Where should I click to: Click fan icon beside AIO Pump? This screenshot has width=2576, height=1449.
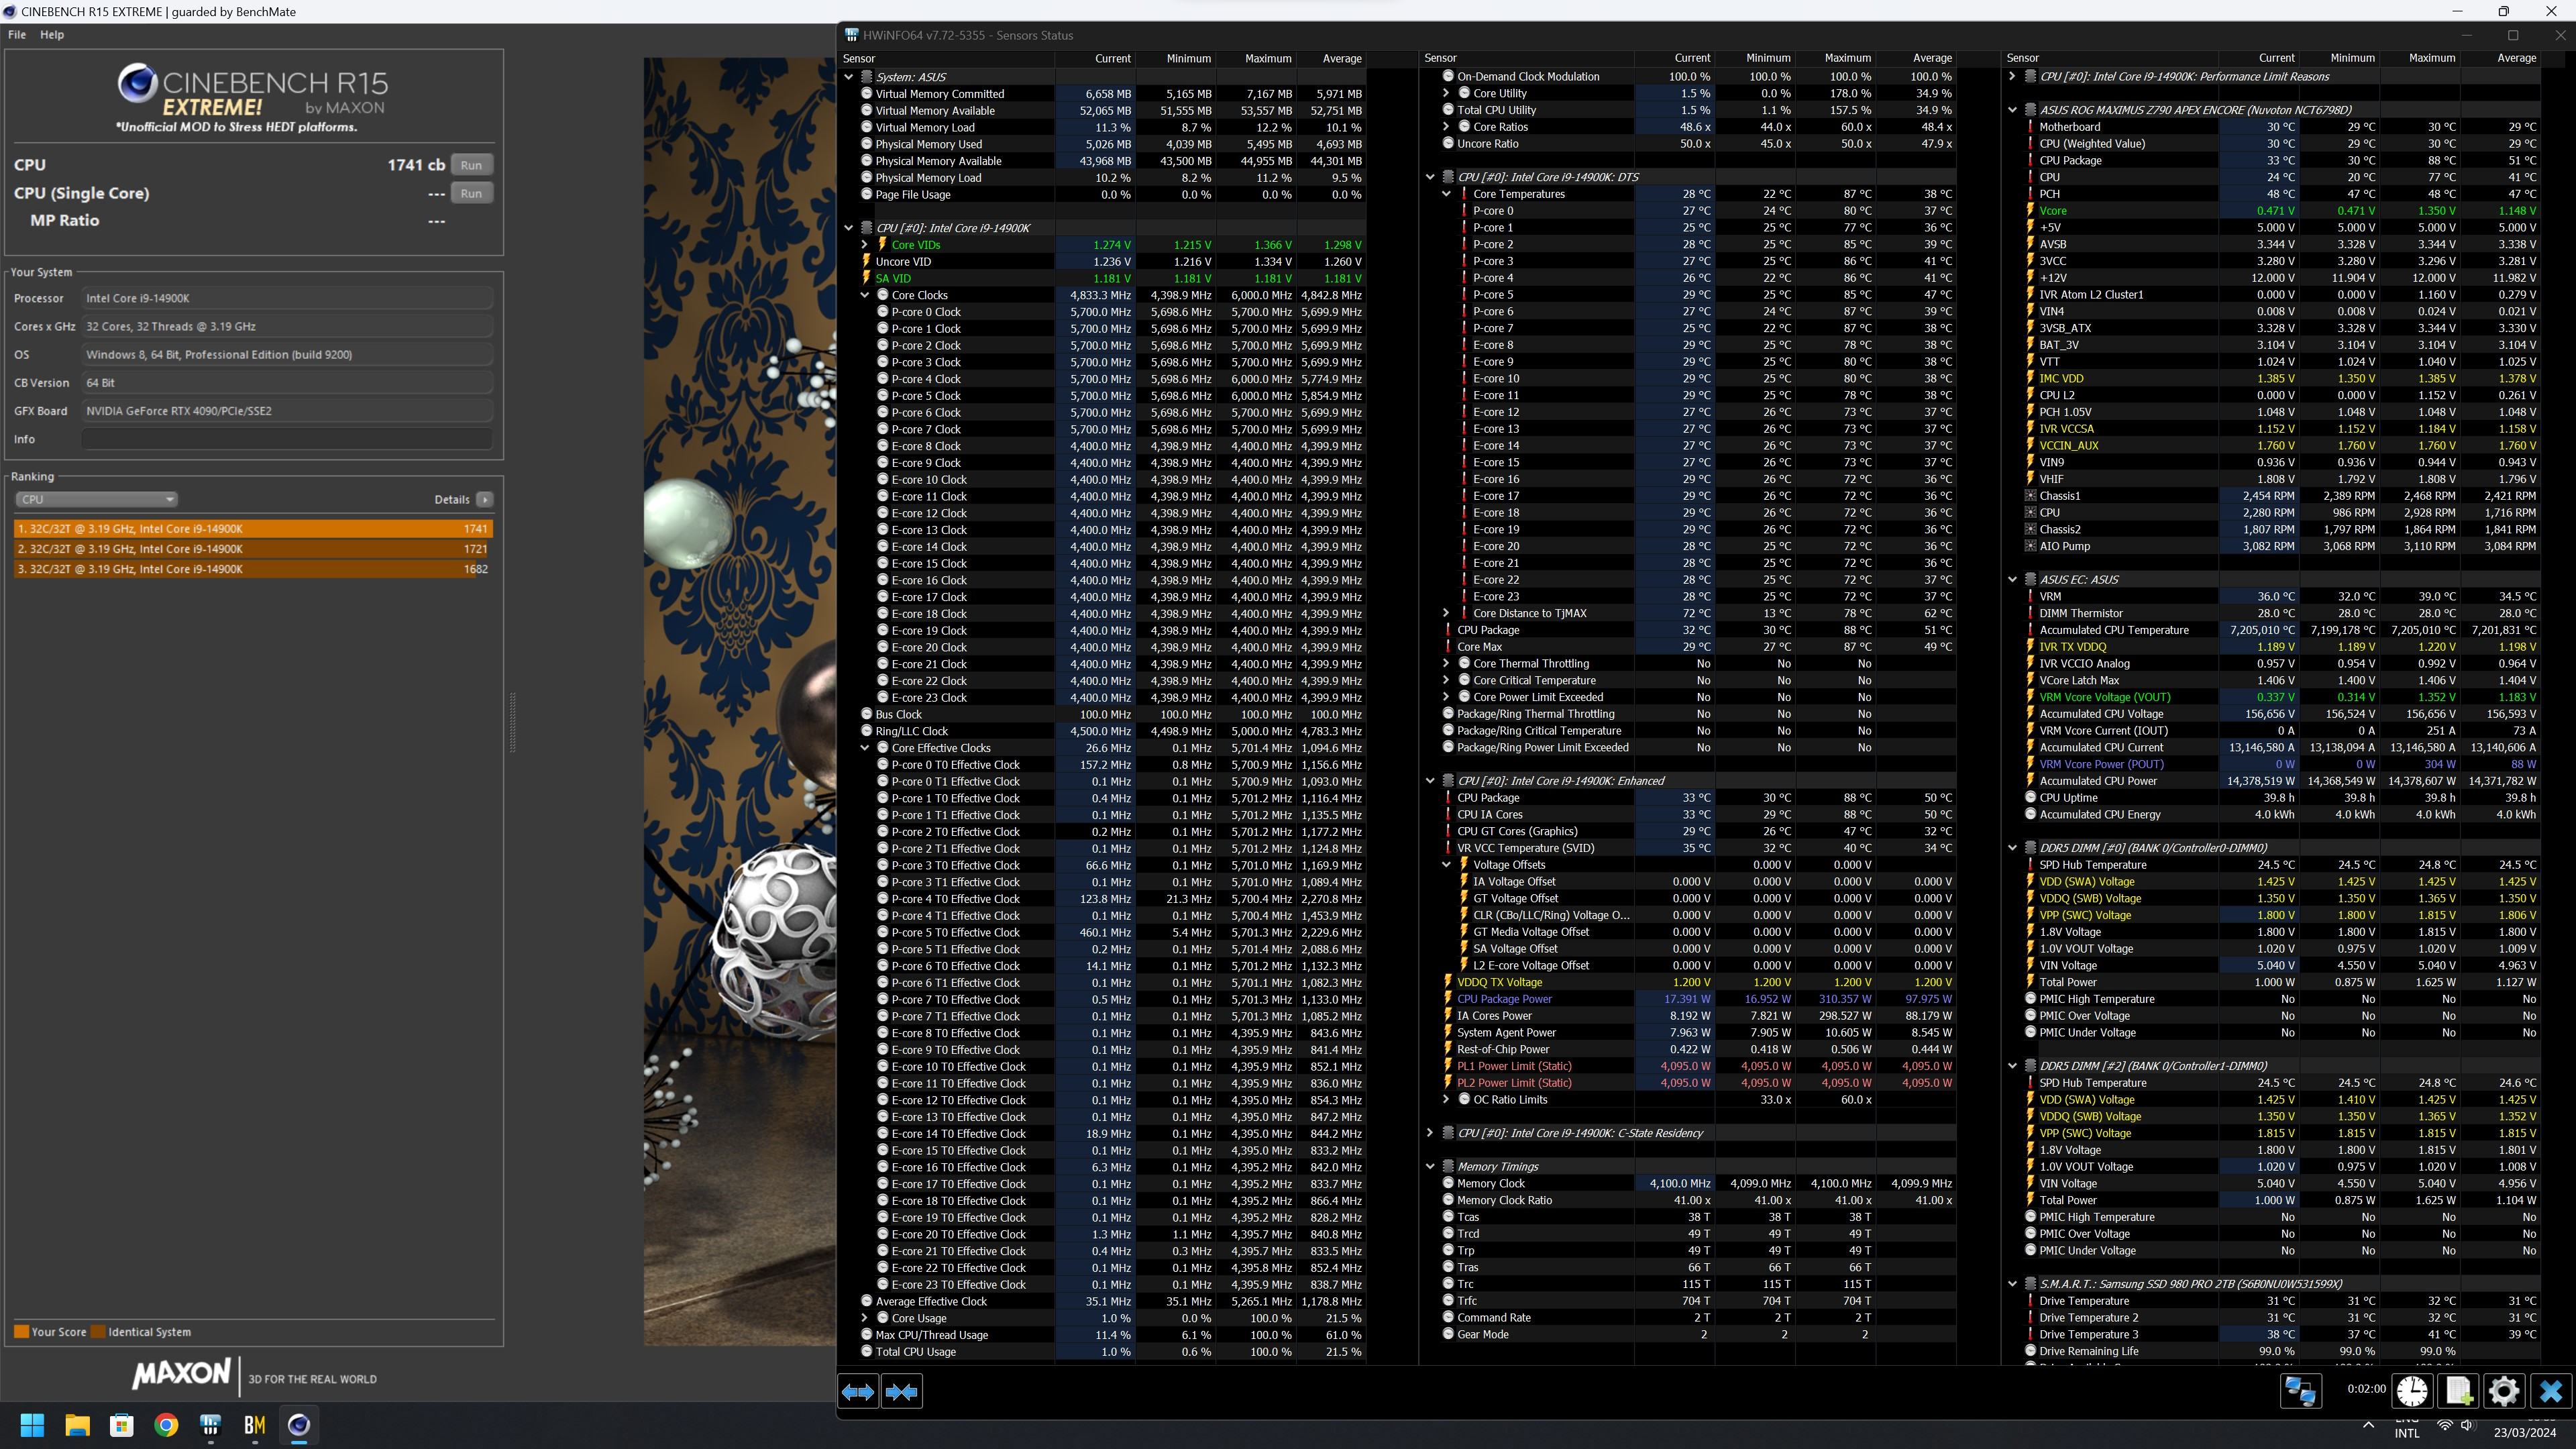[2030, 546]
